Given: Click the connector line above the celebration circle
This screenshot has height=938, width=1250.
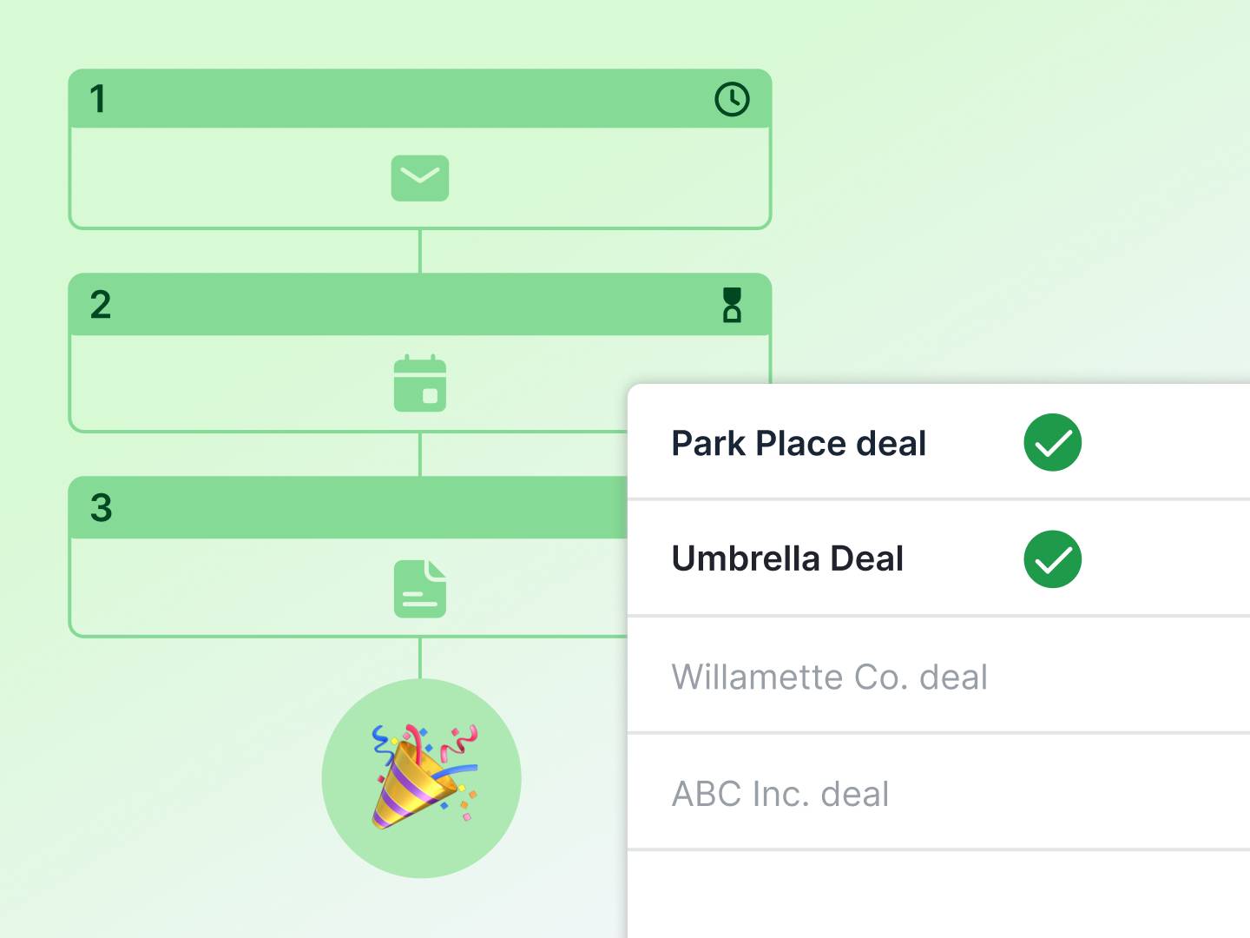Looking at the screenshot, I should [x=420, y=658].
